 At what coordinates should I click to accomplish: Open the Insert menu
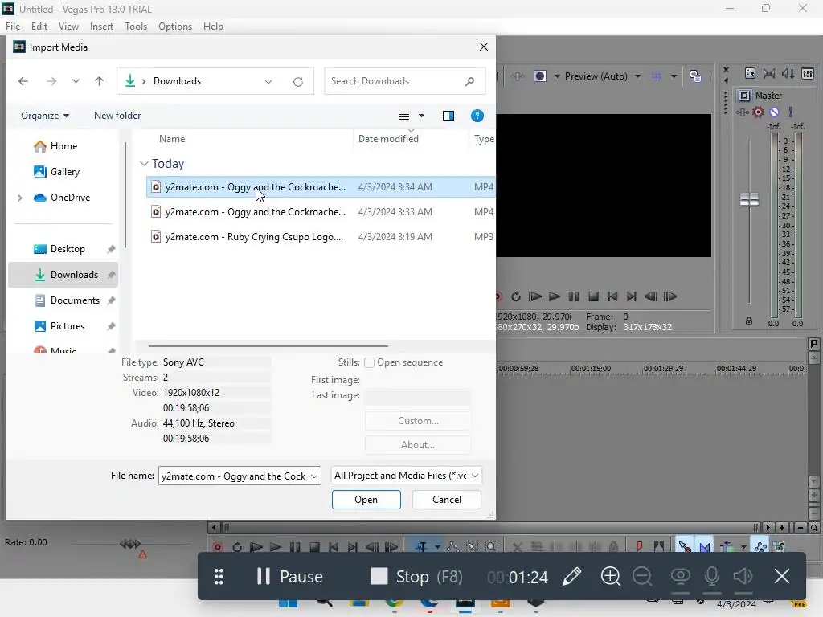(101, 27)
